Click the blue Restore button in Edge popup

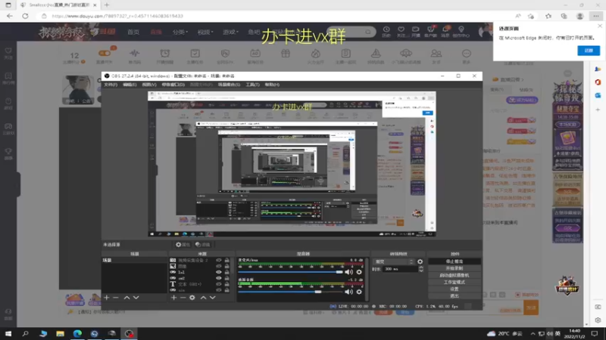[589, 51]
